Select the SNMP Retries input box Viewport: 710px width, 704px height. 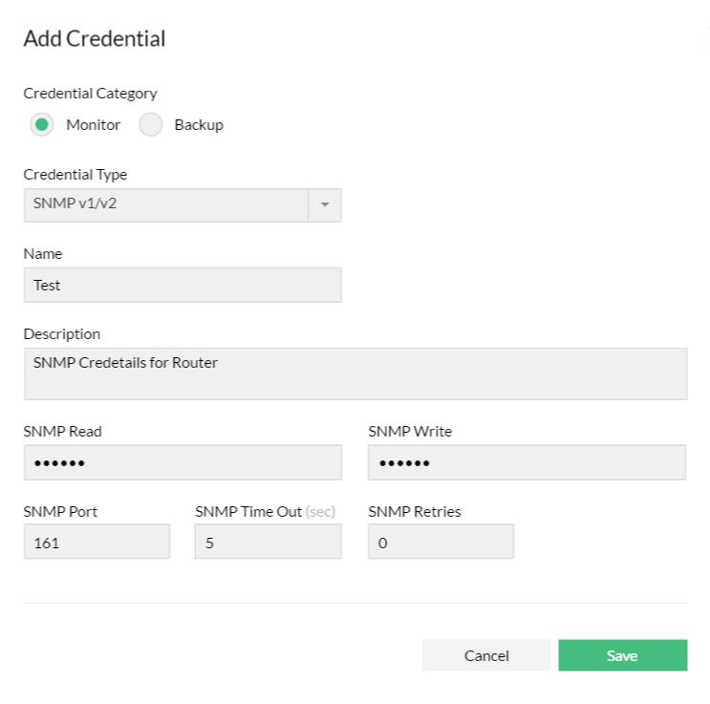click(441, 542)
